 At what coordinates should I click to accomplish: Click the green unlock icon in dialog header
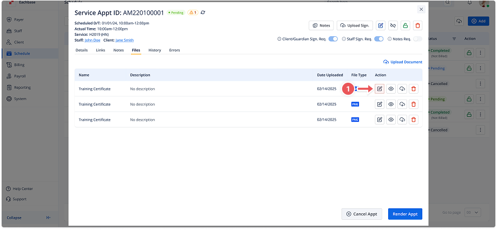(x=406, y=25)
